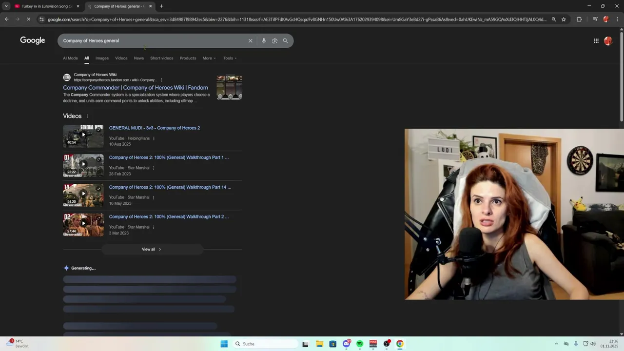Open tab search dropdown arrow

coord(6,6)
